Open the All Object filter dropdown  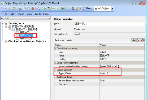[112, 8]
